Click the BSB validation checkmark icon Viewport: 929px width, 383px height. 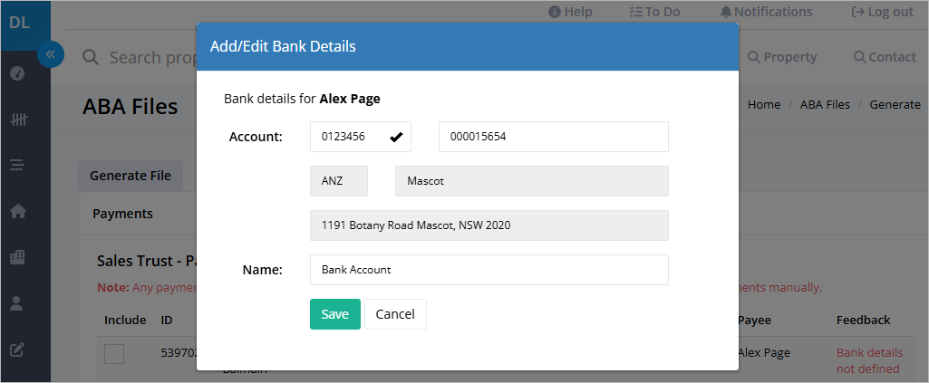tap(396, 138)
